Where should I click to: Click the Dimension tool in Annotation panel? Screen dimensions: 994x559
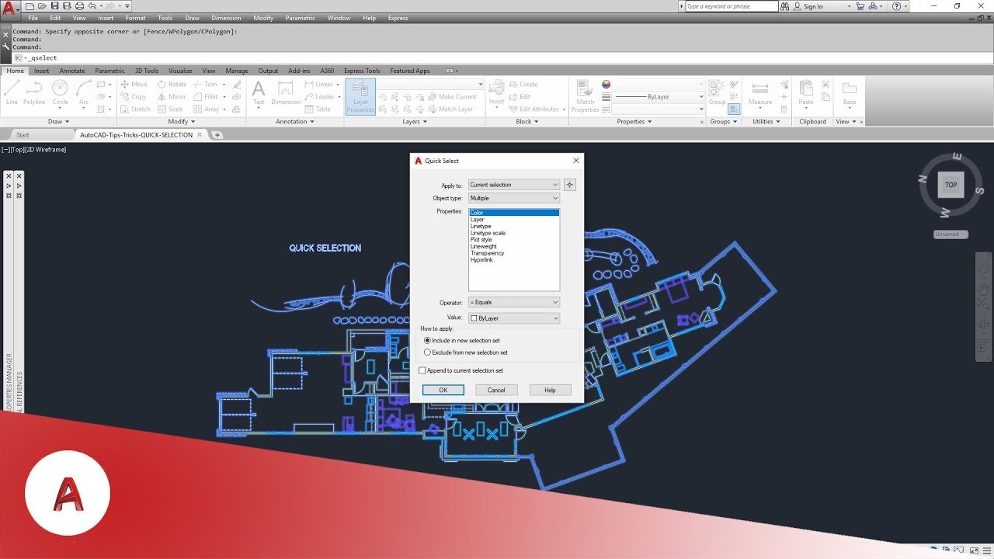point(286,92)
